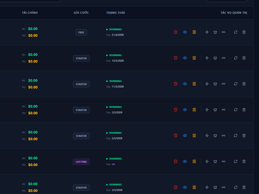Image resolution: width=259 pixels, height=194 pixels.
Task: Click expiry date 3/5/2026
Action: [x=117, y=190]
